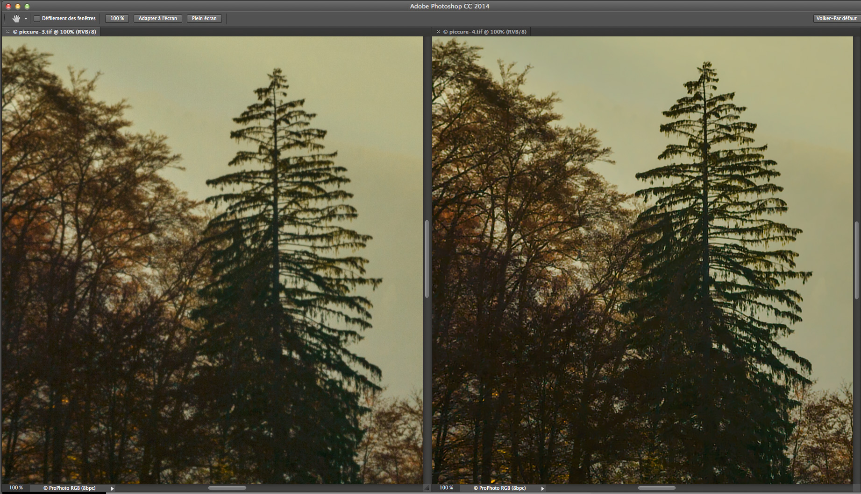Close the piccure-3.tif tab
Viewport: 861px width, 494px height.
tap(7, 32)
